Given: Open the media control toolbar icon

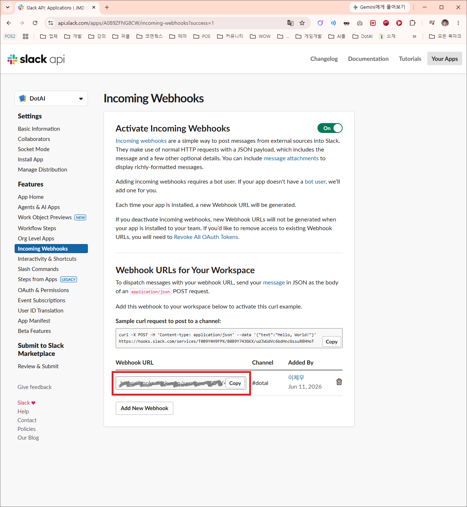Looking at the screenshot, I should point(432,23).
